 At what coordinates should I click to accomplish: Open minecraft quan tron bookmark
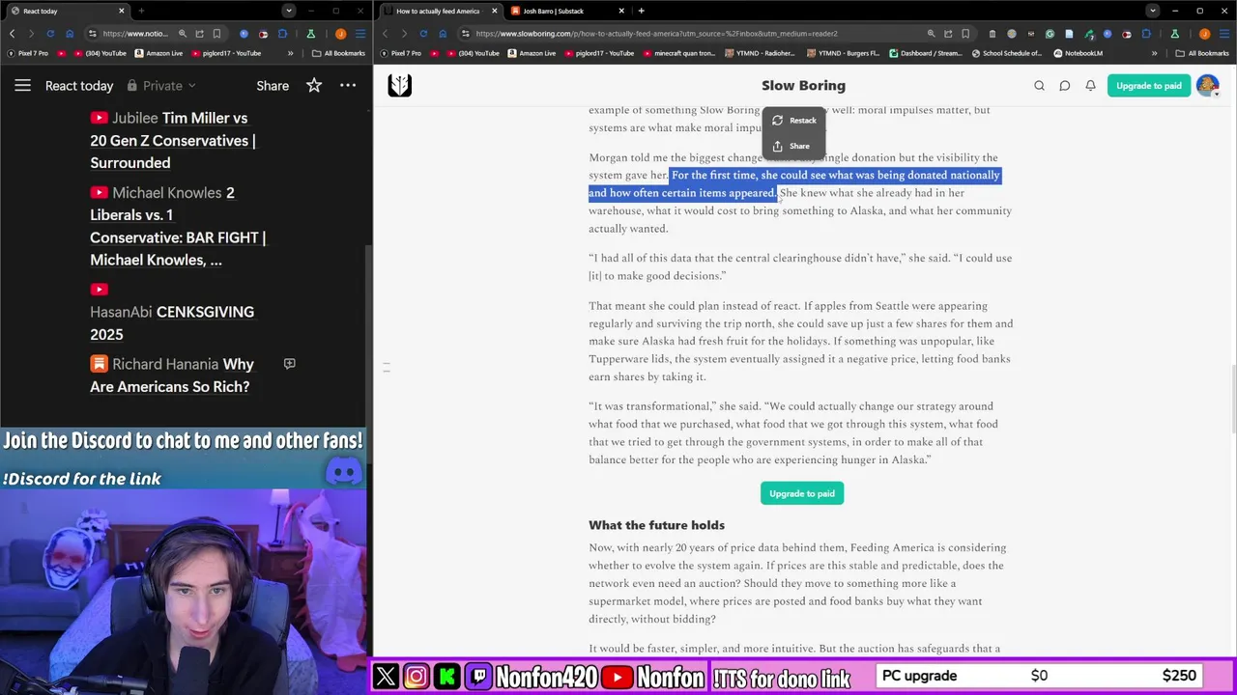click(677, 53)
